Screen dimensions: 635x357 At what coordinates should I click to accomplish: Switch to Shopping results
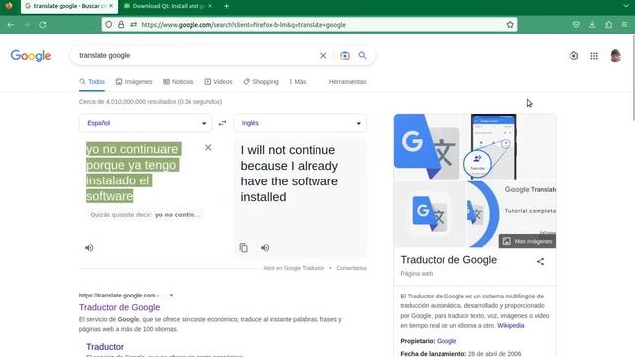(x=261, y=82)
